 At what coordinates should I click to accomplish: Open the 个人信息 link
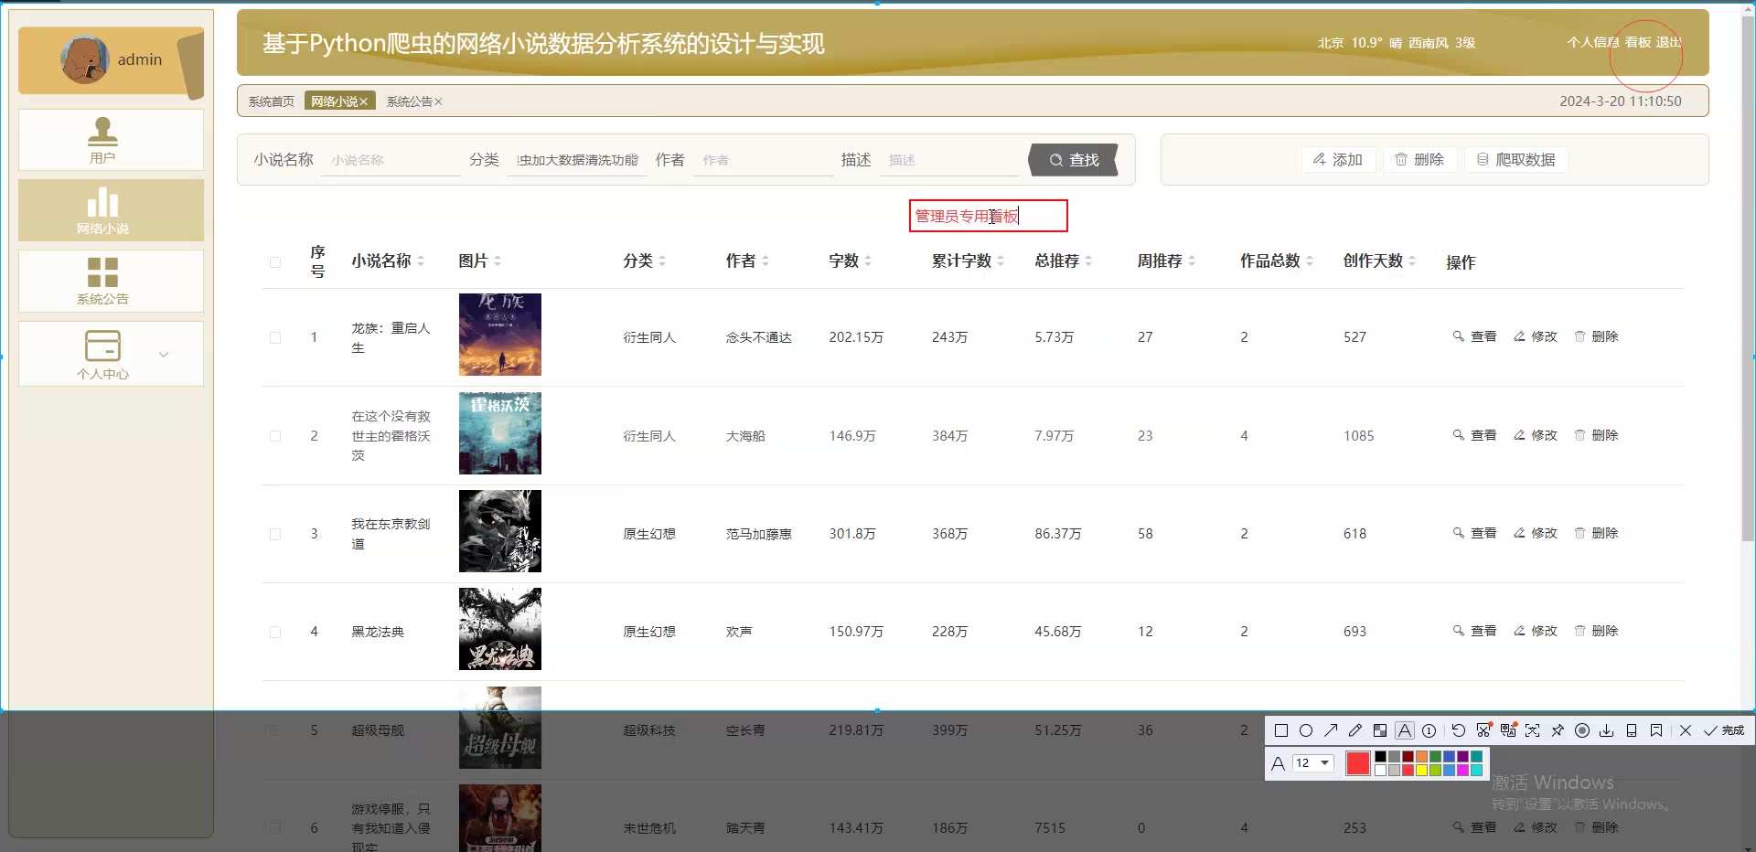point(1593,42)
